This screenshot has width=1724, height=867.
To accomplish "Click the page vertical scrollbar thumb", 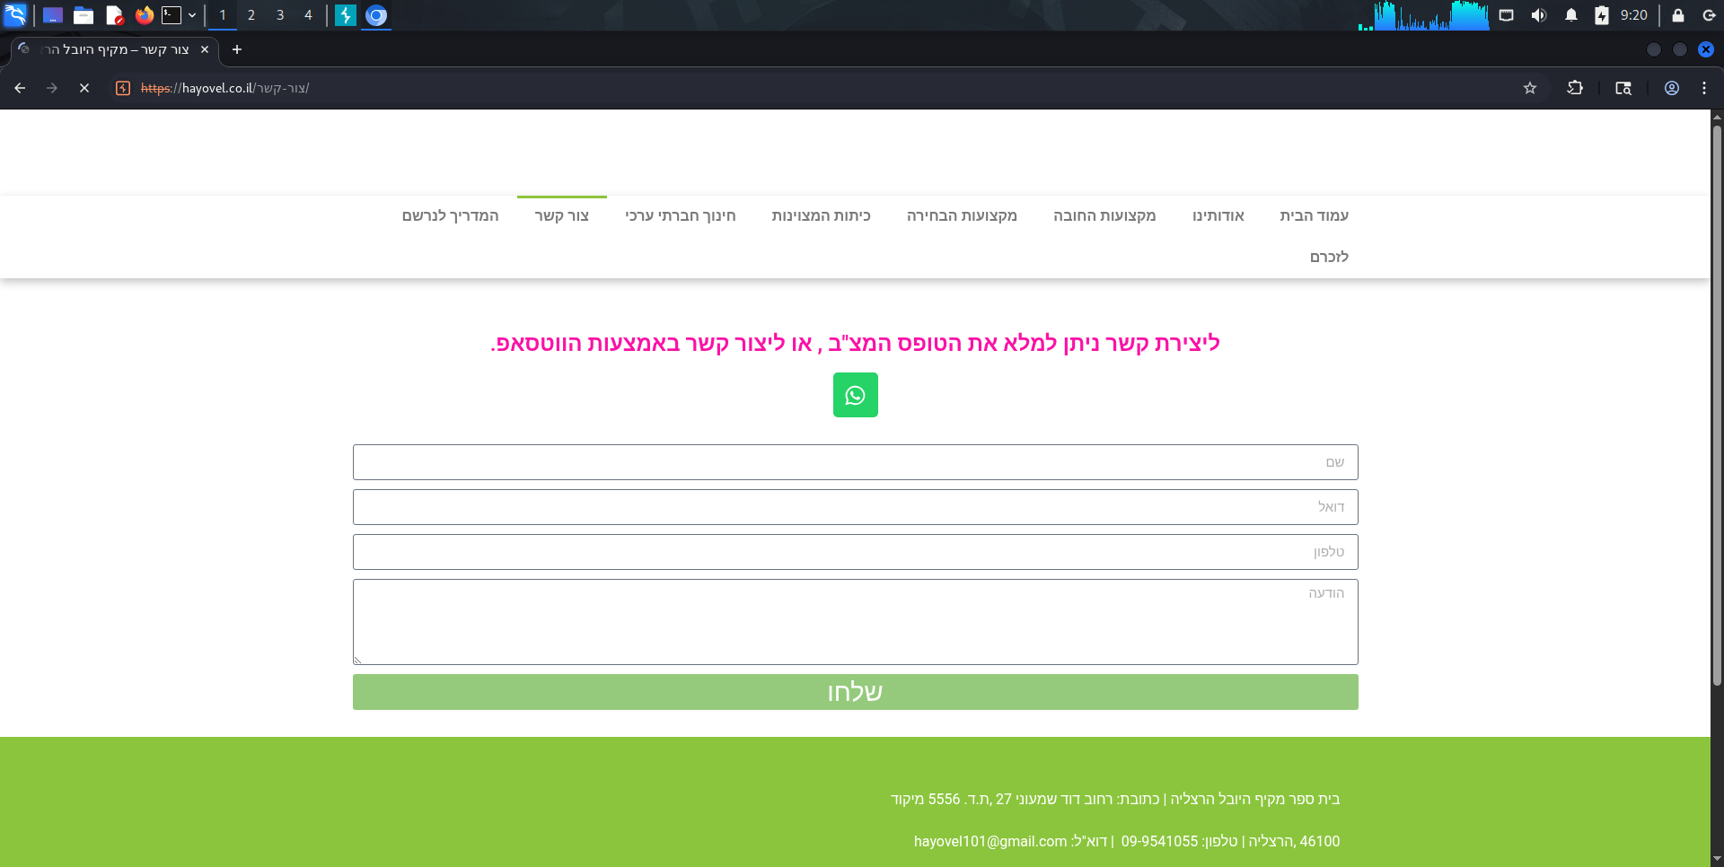I will (1717, 404).
